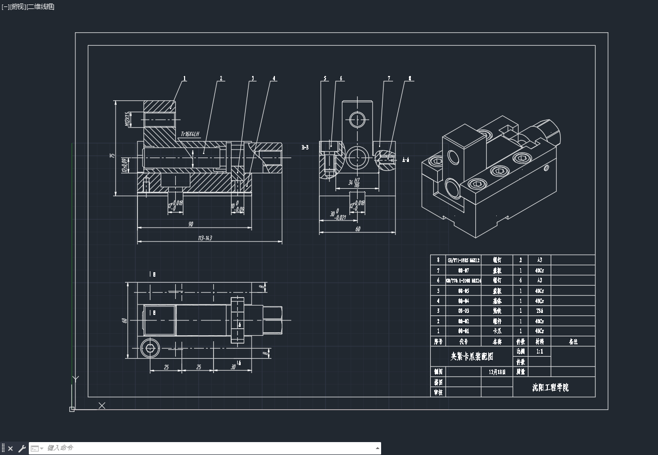658x455 pixels.
Task: Select the 代号 column header
Action: point(463,341)
